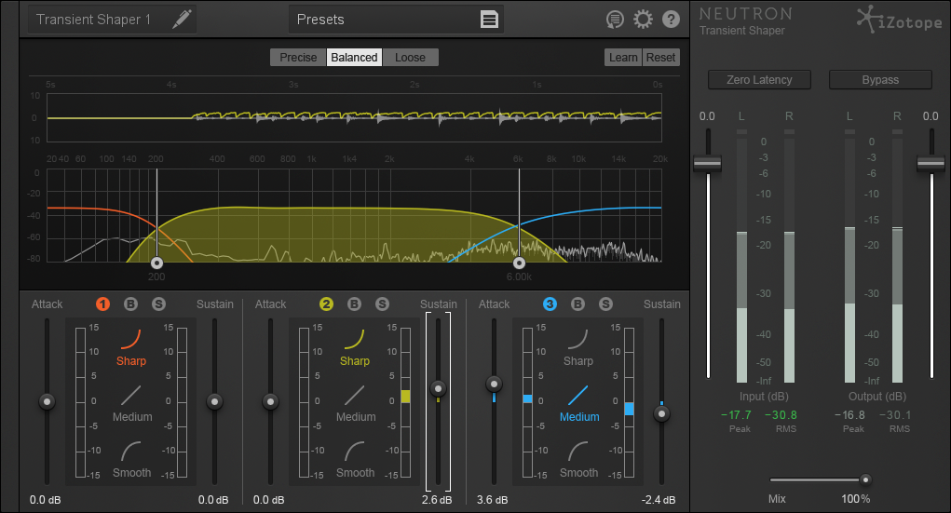Open the Presets list icon
The width and height of the screenshot is (951, 513).
point(489,20)
